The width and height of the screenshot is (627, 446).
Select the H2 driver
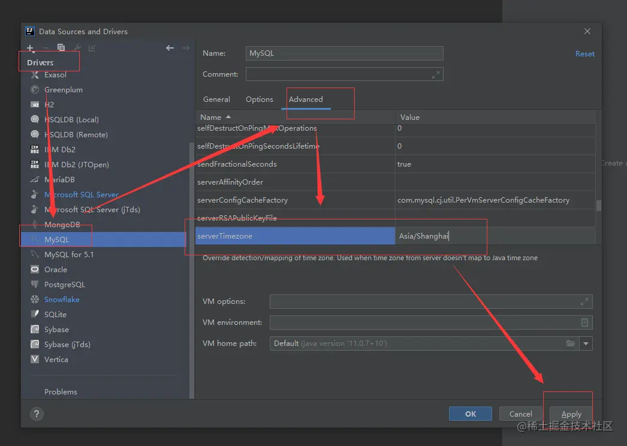click(x=49, y=104)
